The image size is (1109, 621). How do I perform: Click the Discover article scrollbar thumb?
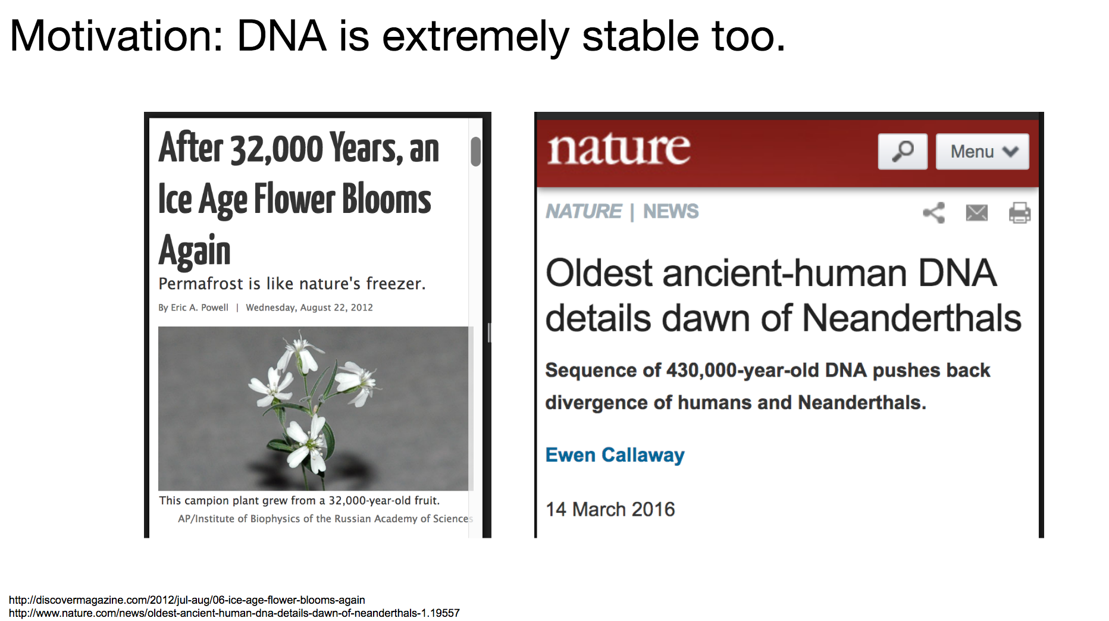pyautogui.click(x=475, y=152)
